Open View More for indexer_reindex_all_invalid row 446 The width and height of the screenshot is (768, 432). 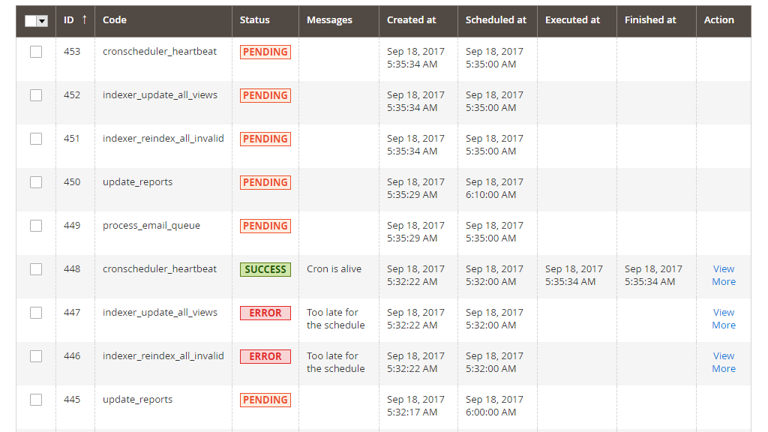[723, 362]
